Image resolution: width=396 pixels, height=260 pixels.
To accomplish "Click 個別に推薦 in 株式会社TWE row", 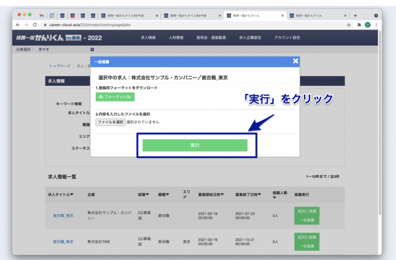I will 307,237.
